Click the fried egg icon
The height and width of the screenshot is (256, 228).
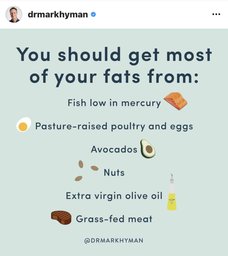(23, 125)
